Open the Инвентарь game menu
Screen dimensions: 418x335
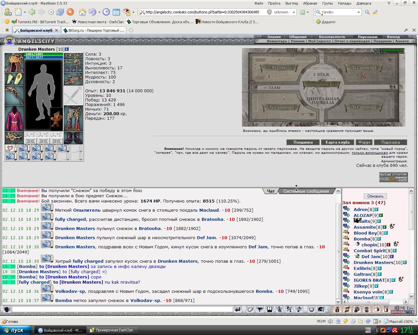(277, 41)
